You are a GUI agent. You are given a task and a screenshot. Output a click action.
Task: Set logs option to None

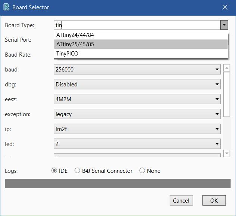click(142, 171)
